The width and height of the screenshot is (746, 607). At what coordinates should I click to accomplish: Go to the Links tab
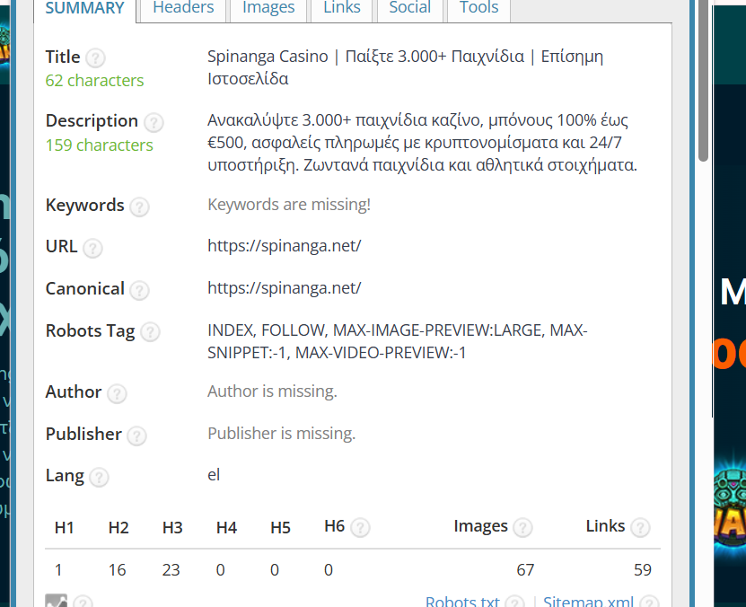tap(341, 8)
